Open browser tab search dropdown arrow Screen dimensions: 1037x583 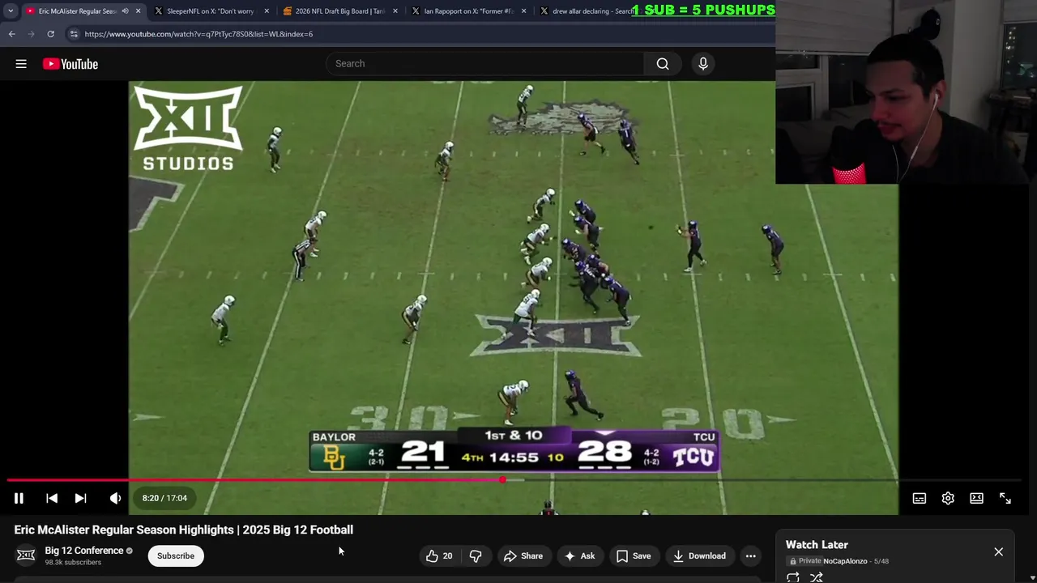point(11,11)
